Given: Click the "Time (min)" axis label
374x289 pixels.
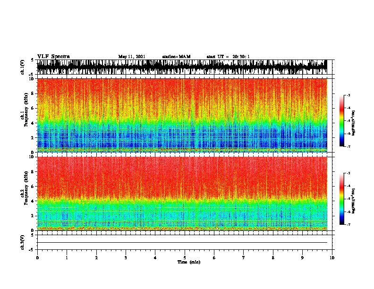Looking at the screenshot, I should click(189, 262).
